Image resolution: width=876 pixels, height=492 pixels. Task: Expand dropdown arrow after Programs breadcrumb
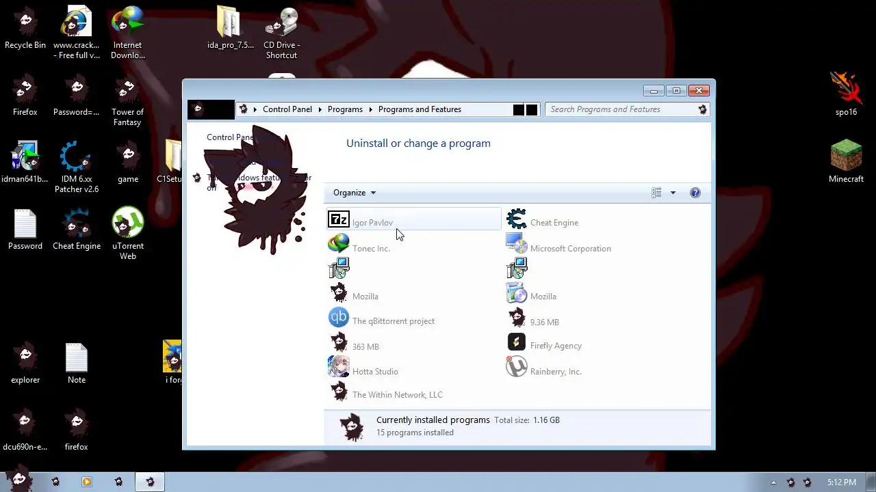(x=372, y=109)
